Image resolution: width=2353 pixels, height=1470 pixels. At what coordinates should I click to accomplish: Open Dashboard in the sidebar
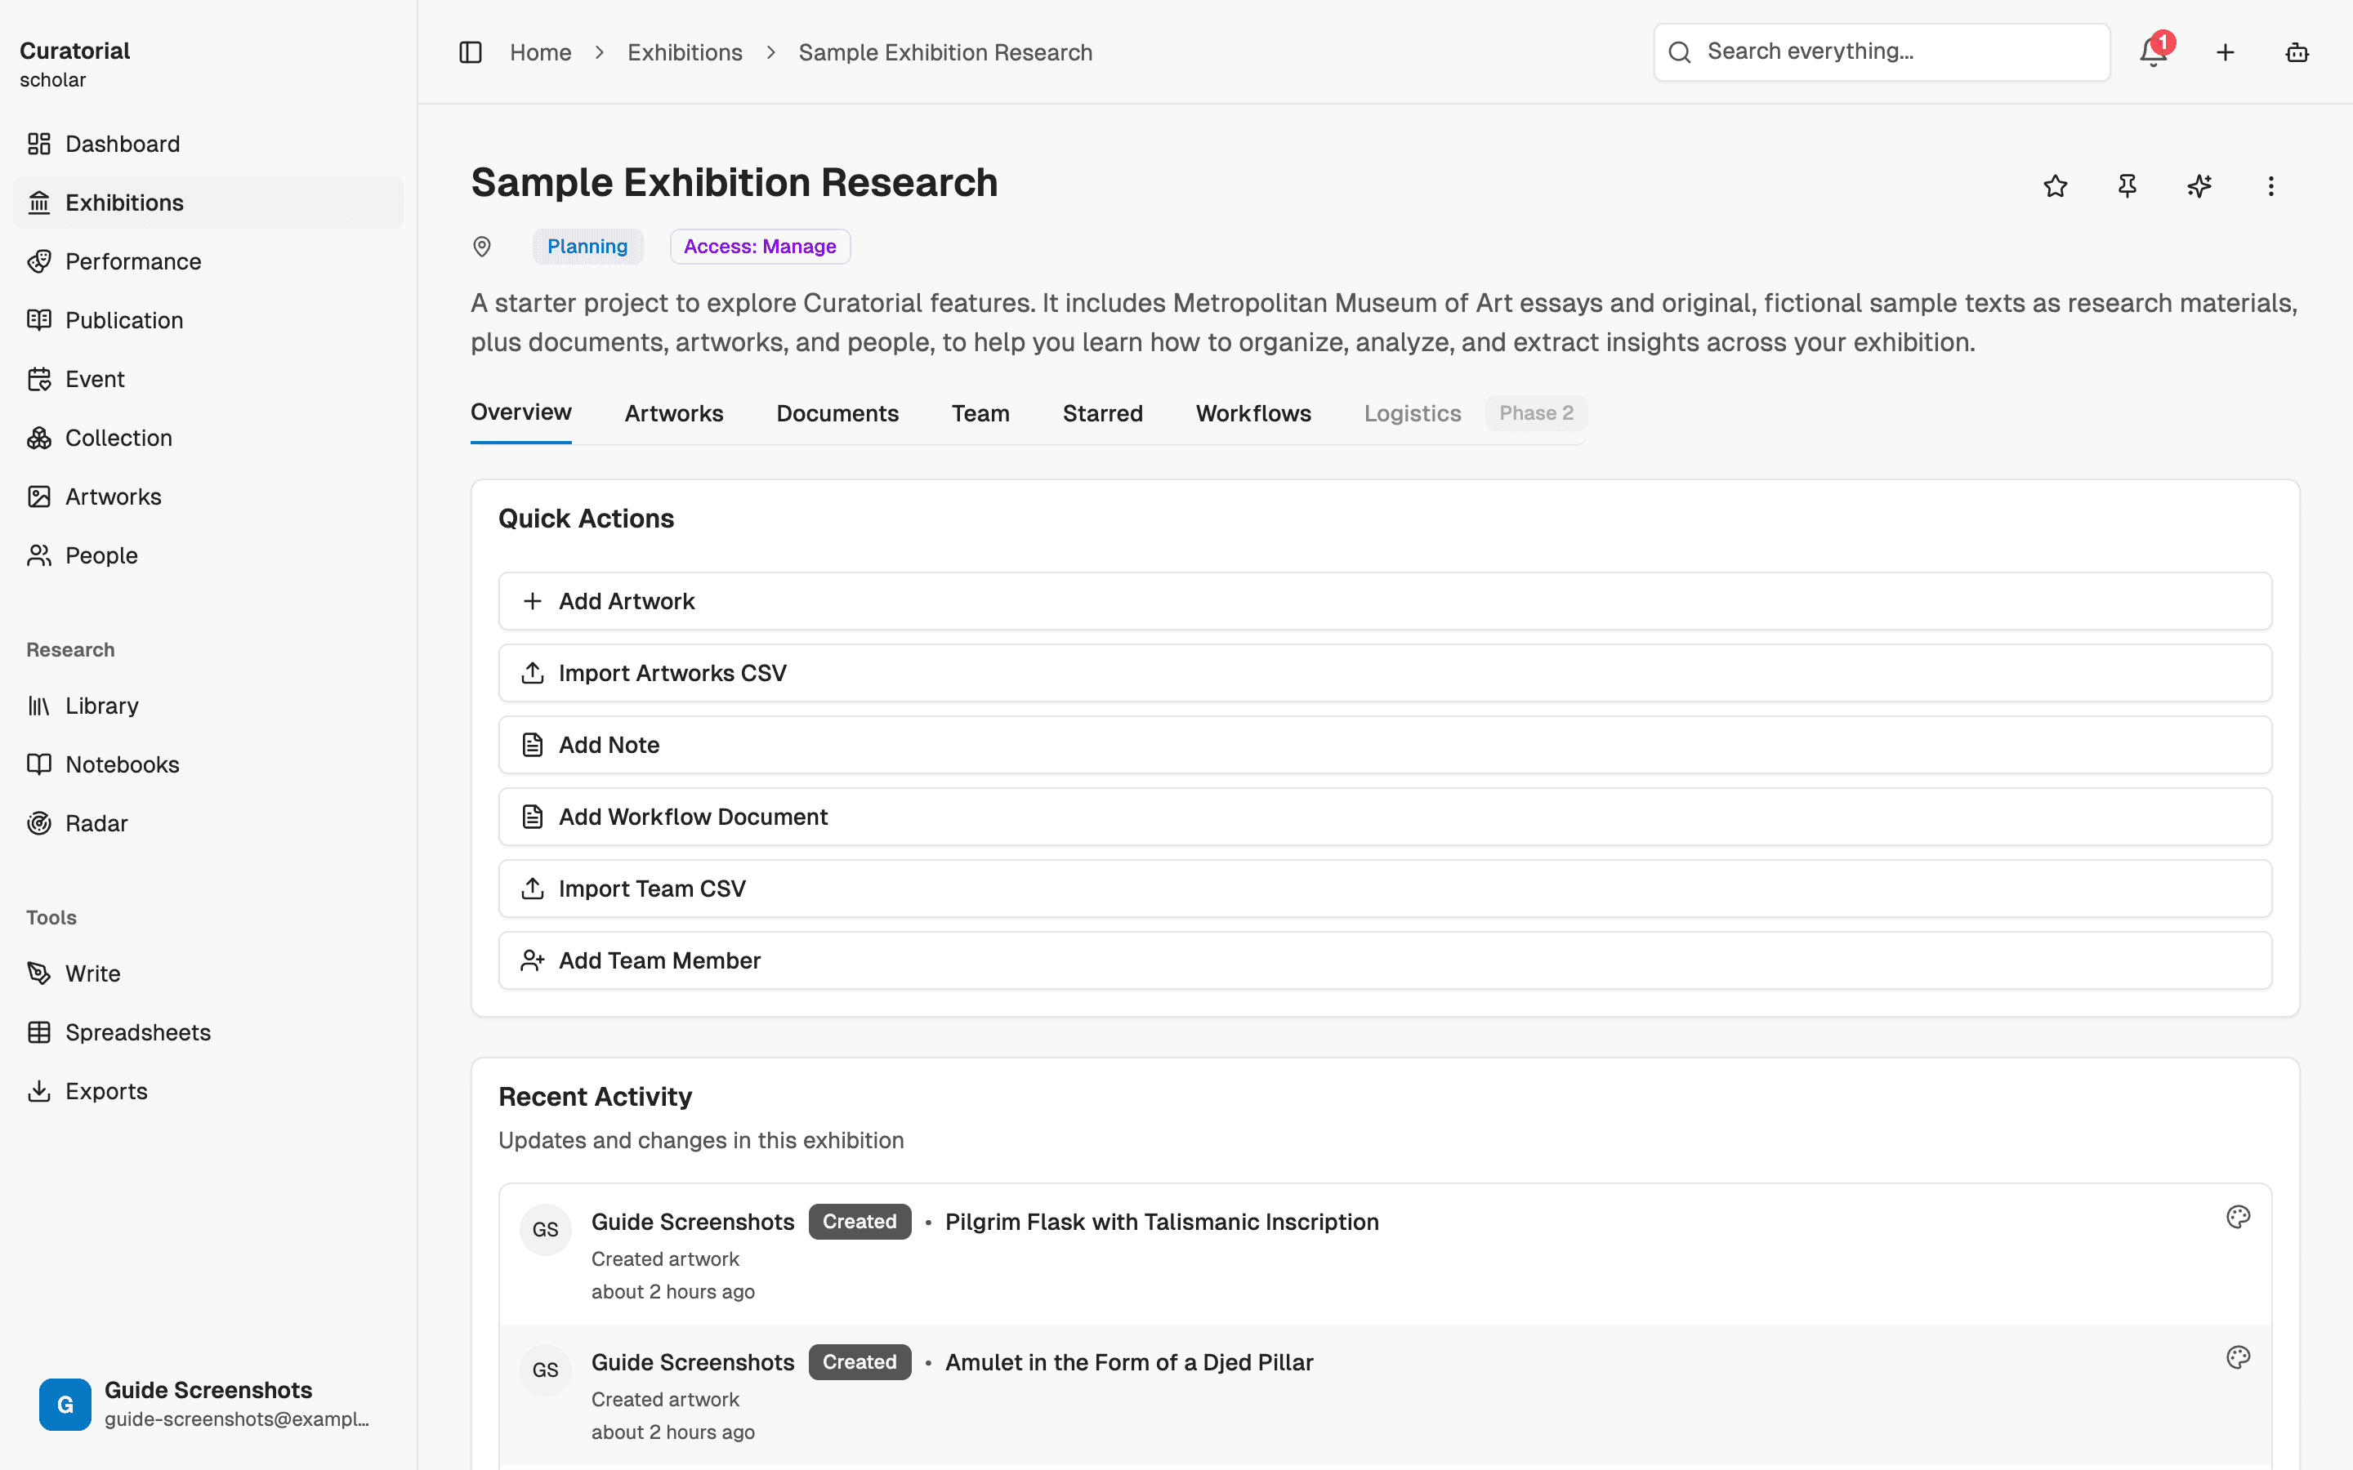[x=208, y=144]
